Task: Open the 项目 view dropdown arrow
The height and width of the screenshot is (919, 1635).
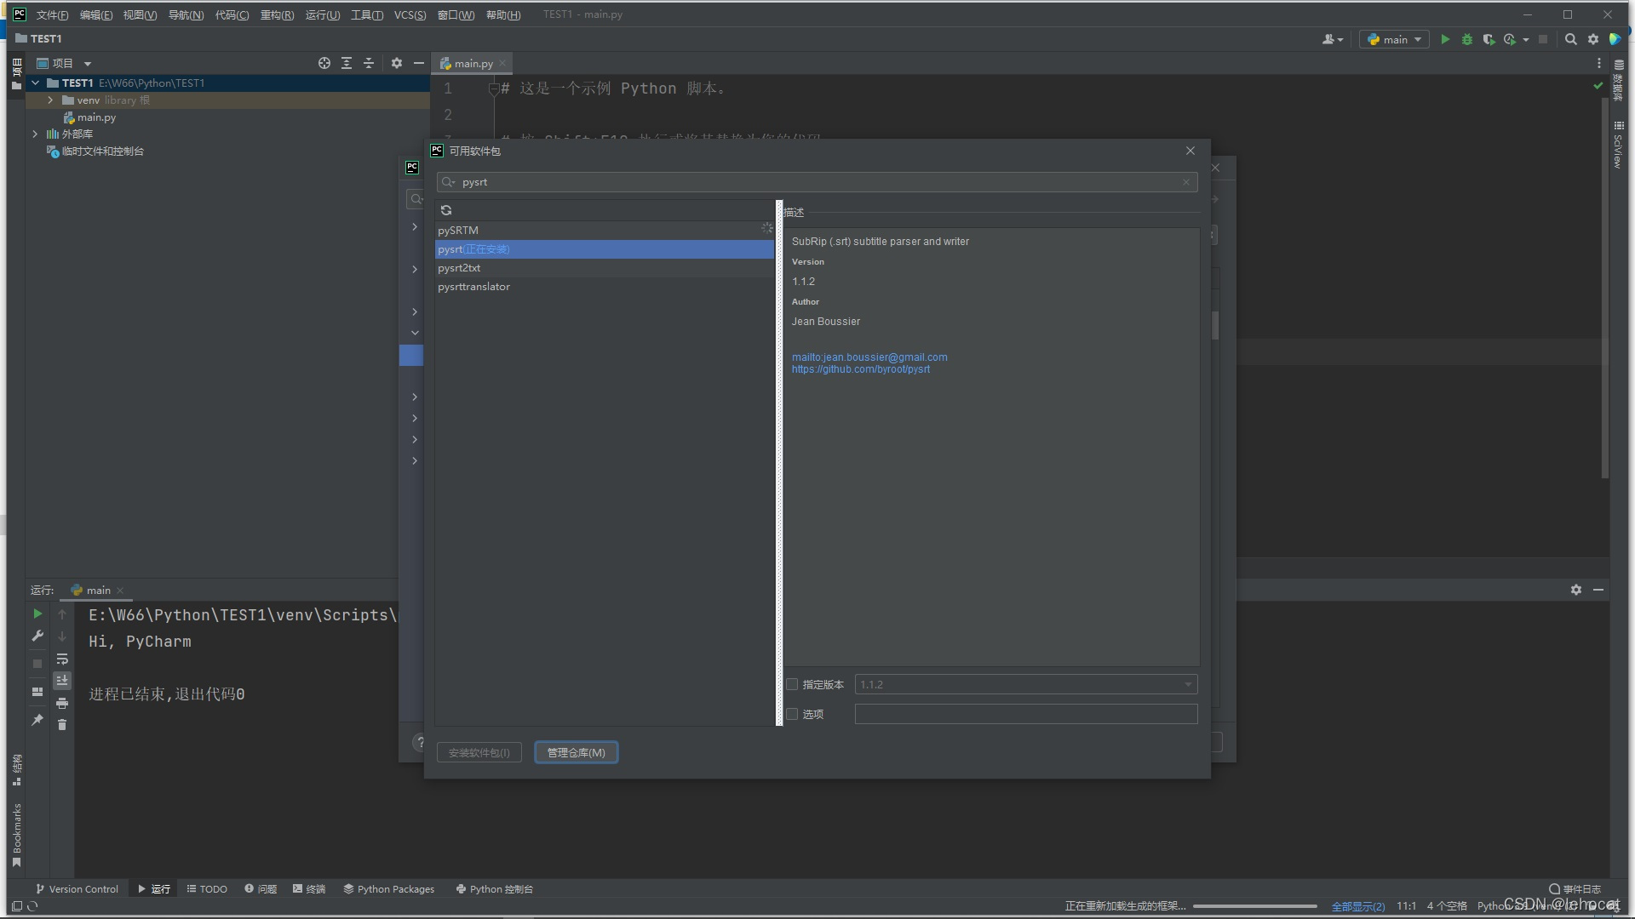Action: click(88, 64)
